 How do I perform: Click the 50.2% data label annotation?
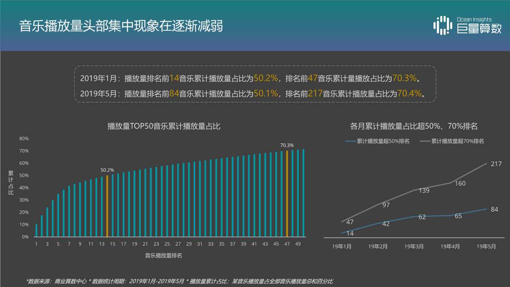[x=107, y=170]
